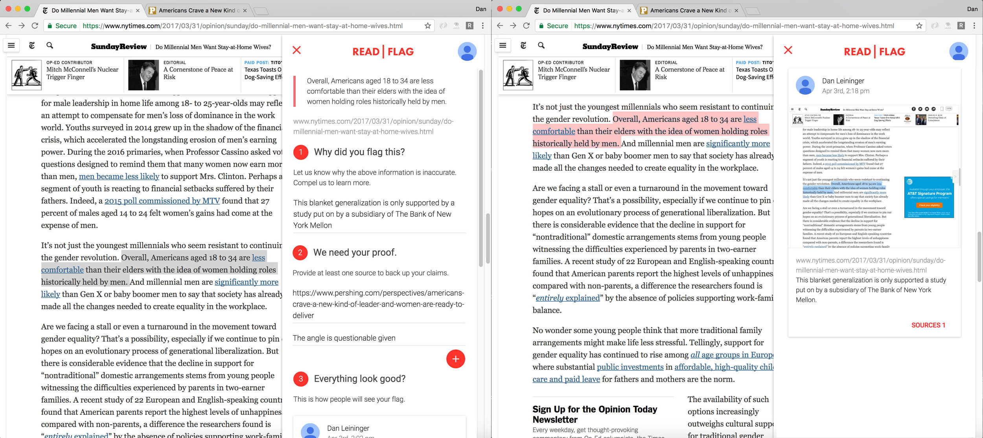This screenshot has width=983, height=438.
Task: Open the profile avatar in left flag panel
Action: point(467,51)
